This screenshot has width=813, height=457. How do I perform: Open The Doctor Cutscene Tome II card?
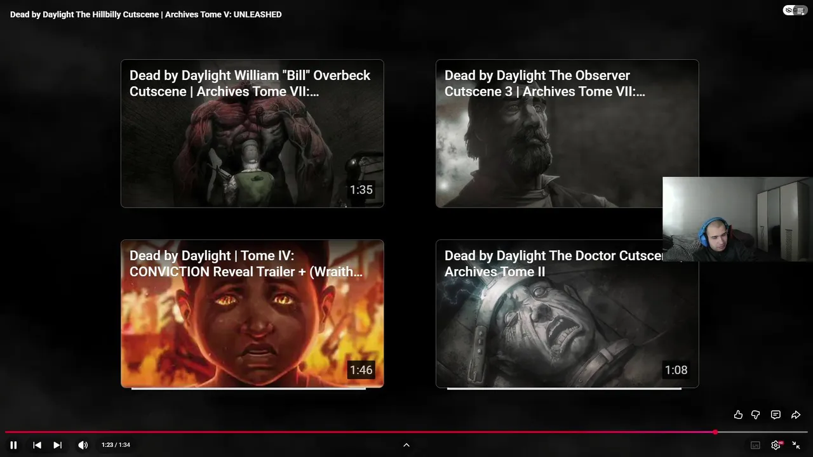(x=567, y=314)
